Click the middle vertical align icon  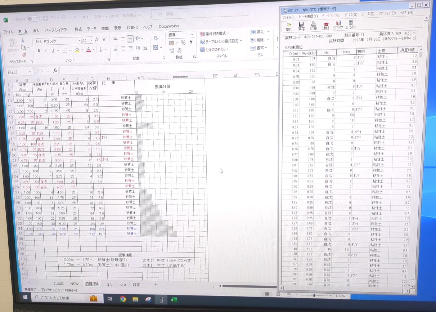tap(123, 39)
